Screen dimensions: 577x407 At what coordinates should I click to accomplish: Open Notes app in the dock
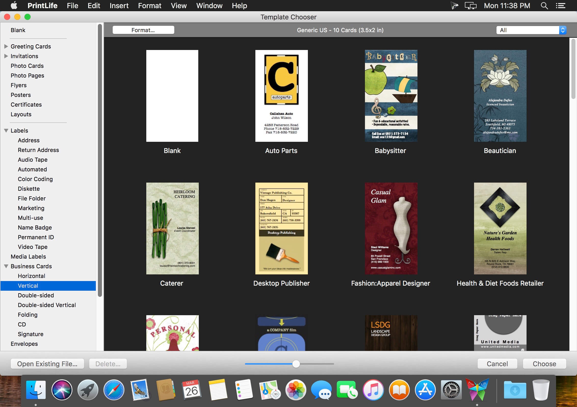click(x=218, y=389)
